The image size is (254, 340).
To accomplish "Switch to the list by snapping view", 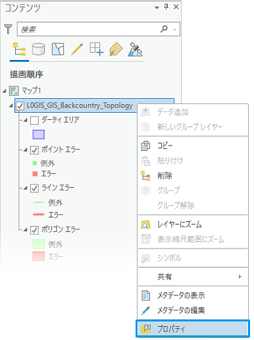I will [x=97, y=49].
